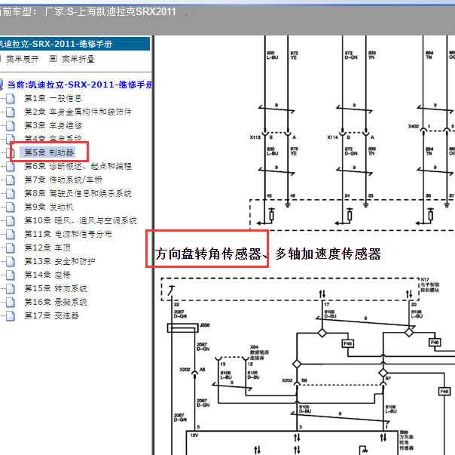Select 第9章 发动机 in the tree
The height and width of the screenshot is (455, 455).
point(49,207)
